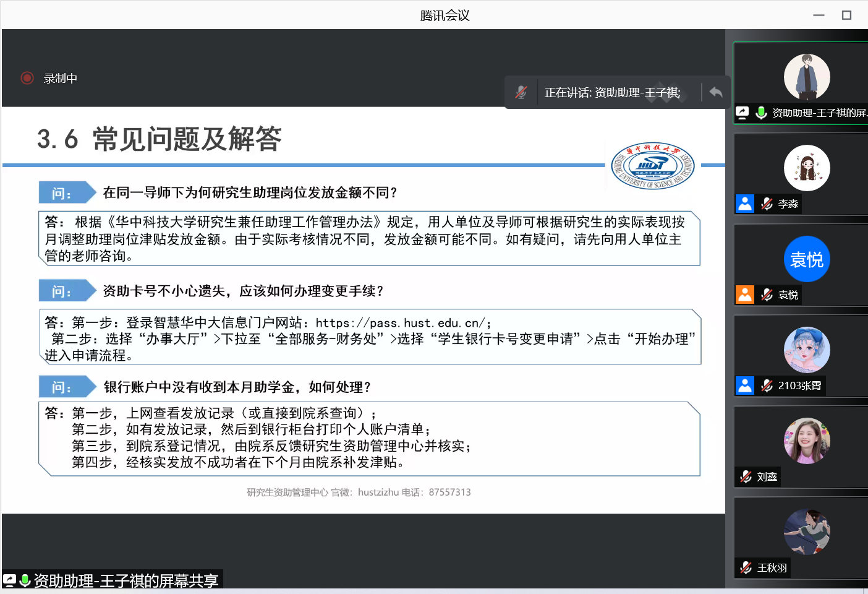Click the muted mic icon beside 王秋羽
Viewport: 868px width, 594px height.
746,567
